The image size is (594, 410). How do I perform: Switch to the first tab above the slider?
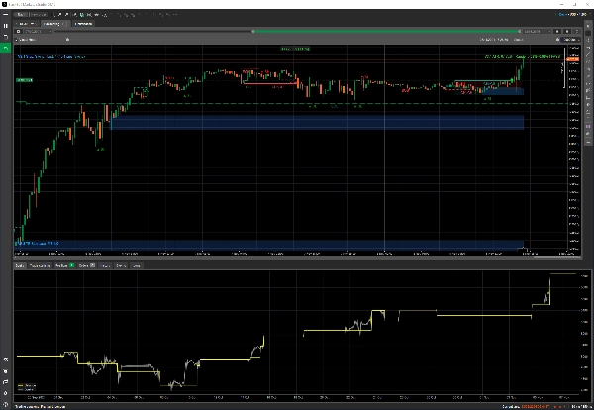27,24
